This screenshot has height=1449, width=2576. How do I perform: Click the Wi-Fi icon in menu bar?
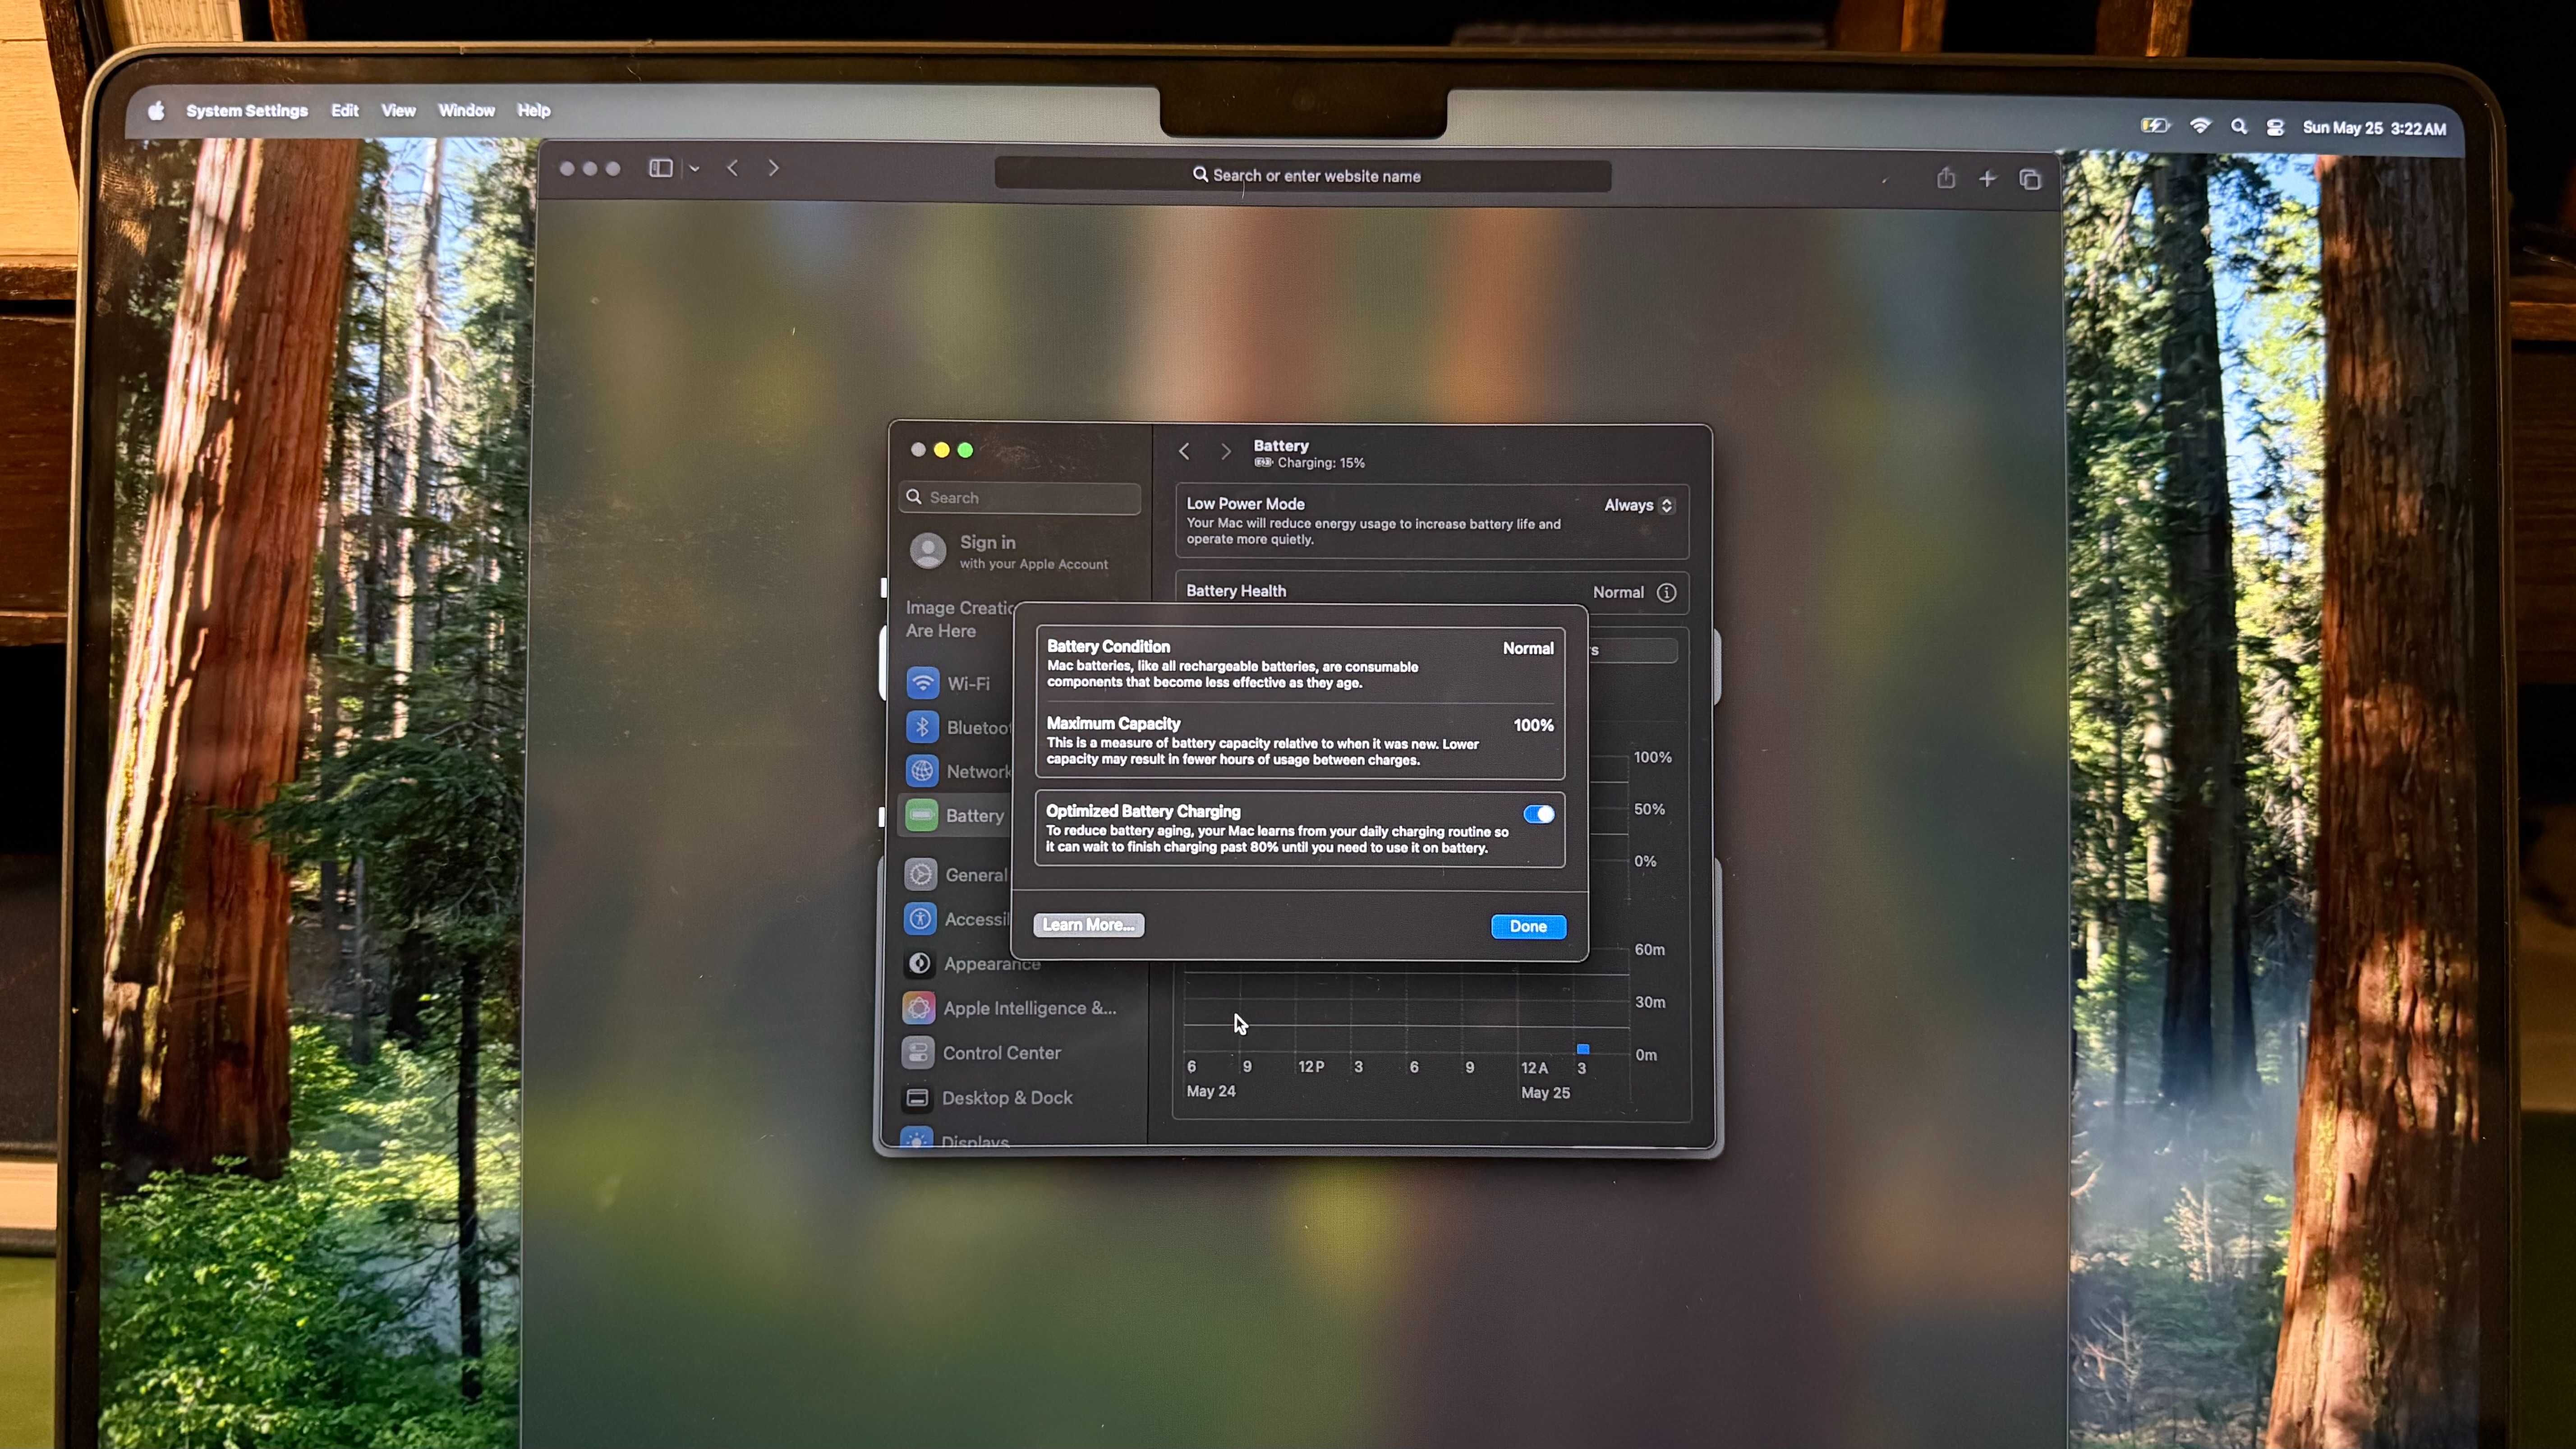(x=2200, y=126)
